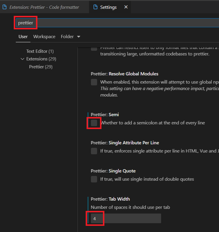Click the file icon on Settings tab
This screenshot has width=219, height=232.
(x=95, y=7)
